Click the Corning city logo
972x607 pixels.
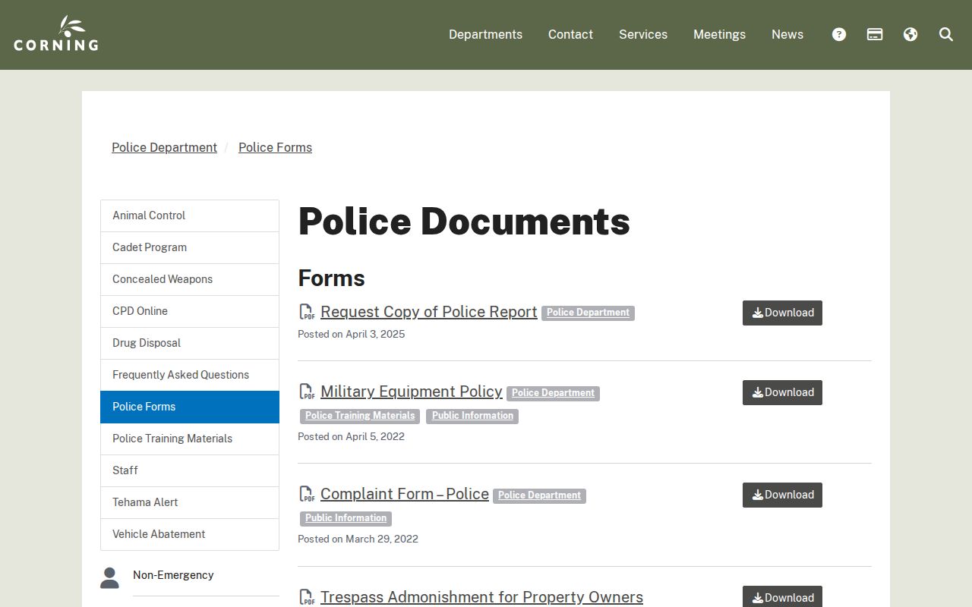[x=56, y=34]
